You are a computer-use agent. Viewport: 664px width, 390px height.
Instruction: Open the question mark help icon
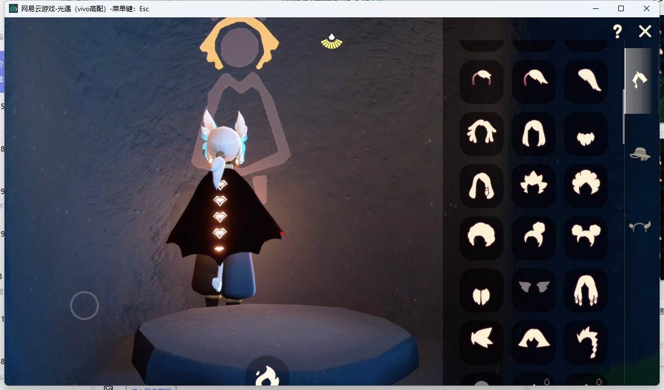pyautogui.click(x=618, y=31)
